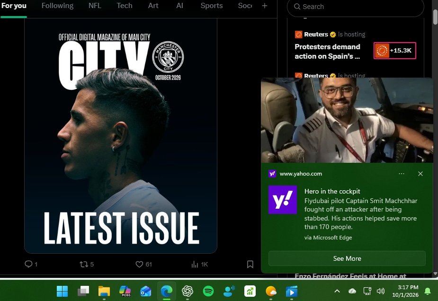Open the Weather app in taskbar

pos(271,291)
